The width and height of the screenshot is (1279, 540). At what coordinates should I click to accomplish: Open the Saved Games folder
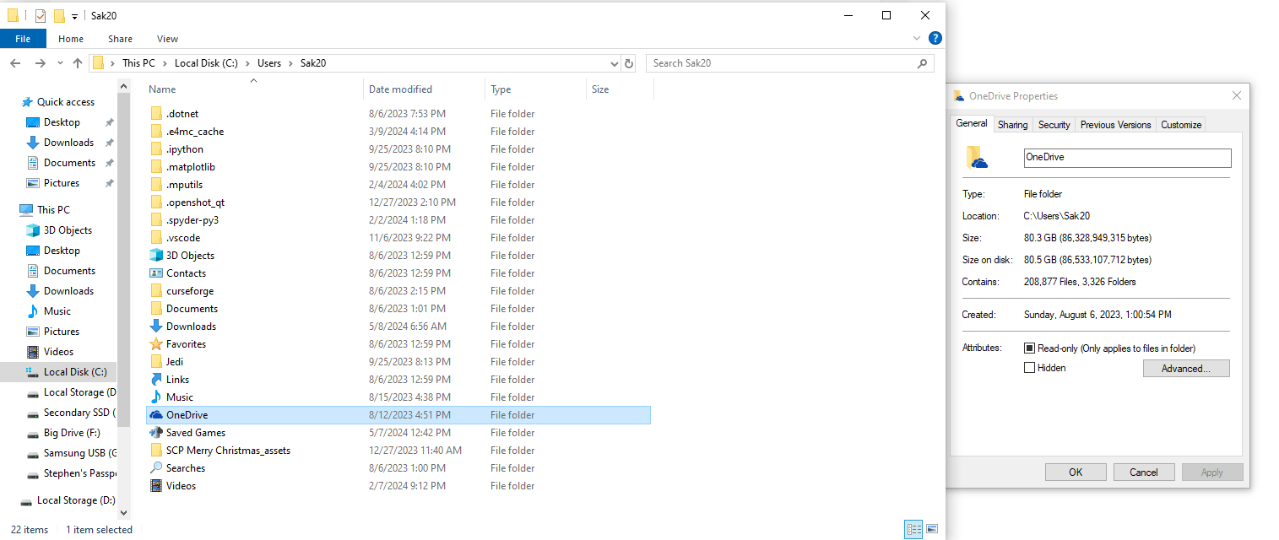(194, 432)
